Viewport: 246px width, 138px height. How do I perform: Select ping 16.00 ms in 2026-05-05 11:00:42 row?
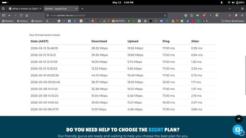[169, 103]
